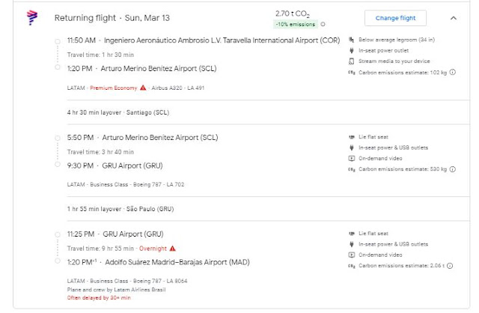Collapse the returning flight details chevron
479x313 pixels.
[453, 17]
